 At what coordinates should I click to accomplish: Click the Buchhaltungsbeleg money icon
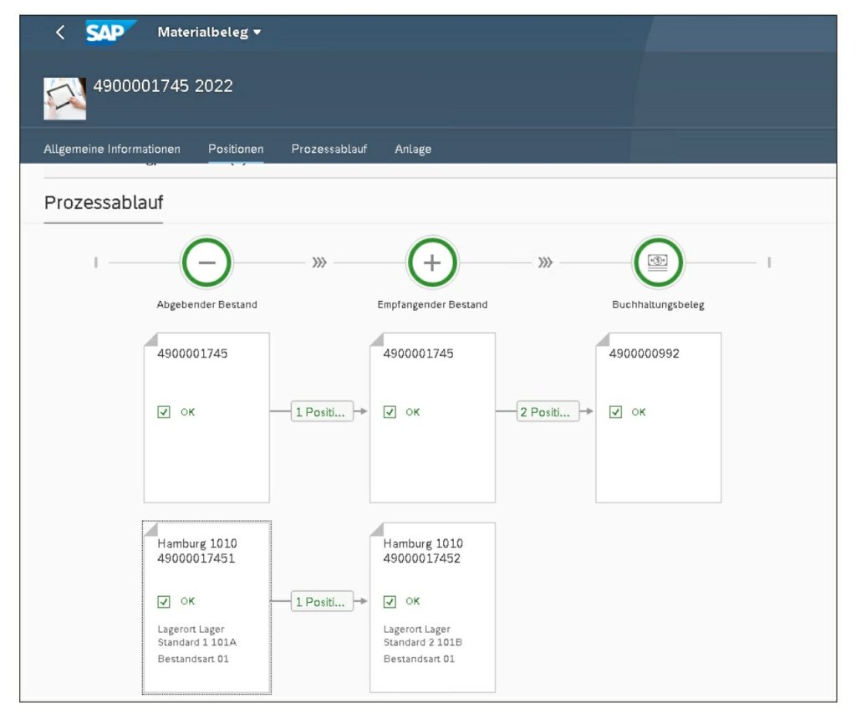(x=658, y=263)
